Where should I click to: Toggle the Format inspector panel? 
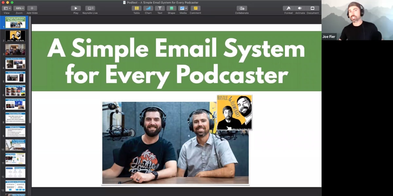coord(288,9)
